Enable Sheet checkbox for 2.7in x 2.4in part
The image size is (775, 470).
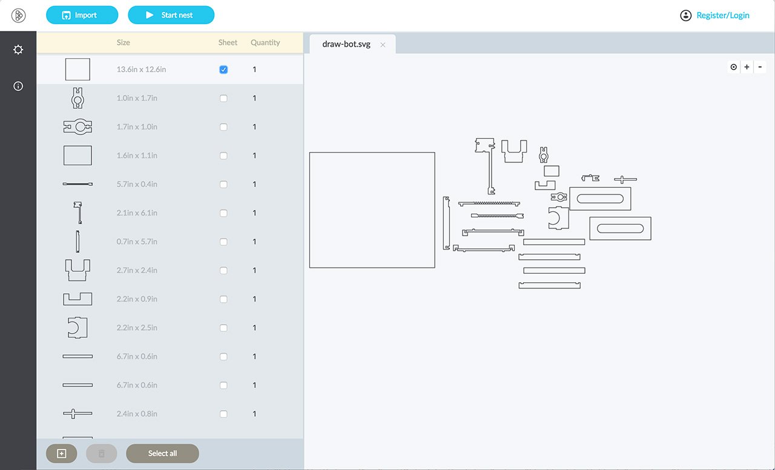coord(223,271)
